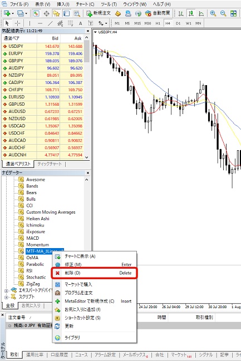Toggle the Data Window crosshair icon
This screenshot has width=241, height=361.
click(x=46, y=13)
